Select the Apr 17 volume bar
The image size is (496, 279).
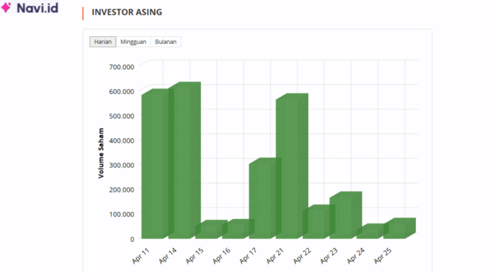point(262,199)
